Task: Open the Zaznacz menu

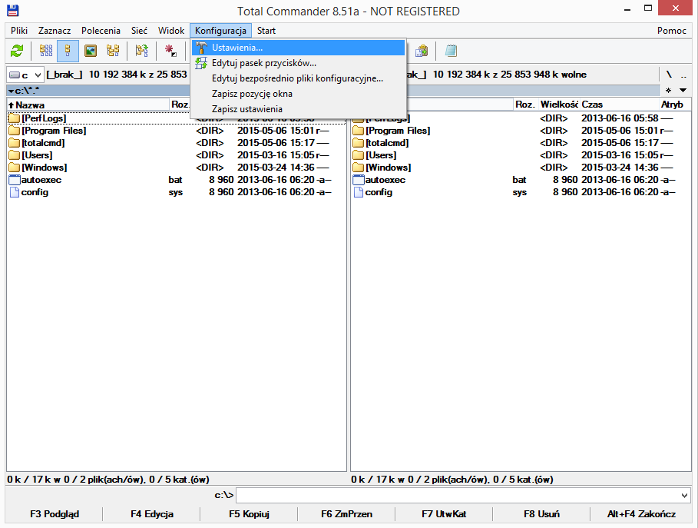Action: click(55, 31)
